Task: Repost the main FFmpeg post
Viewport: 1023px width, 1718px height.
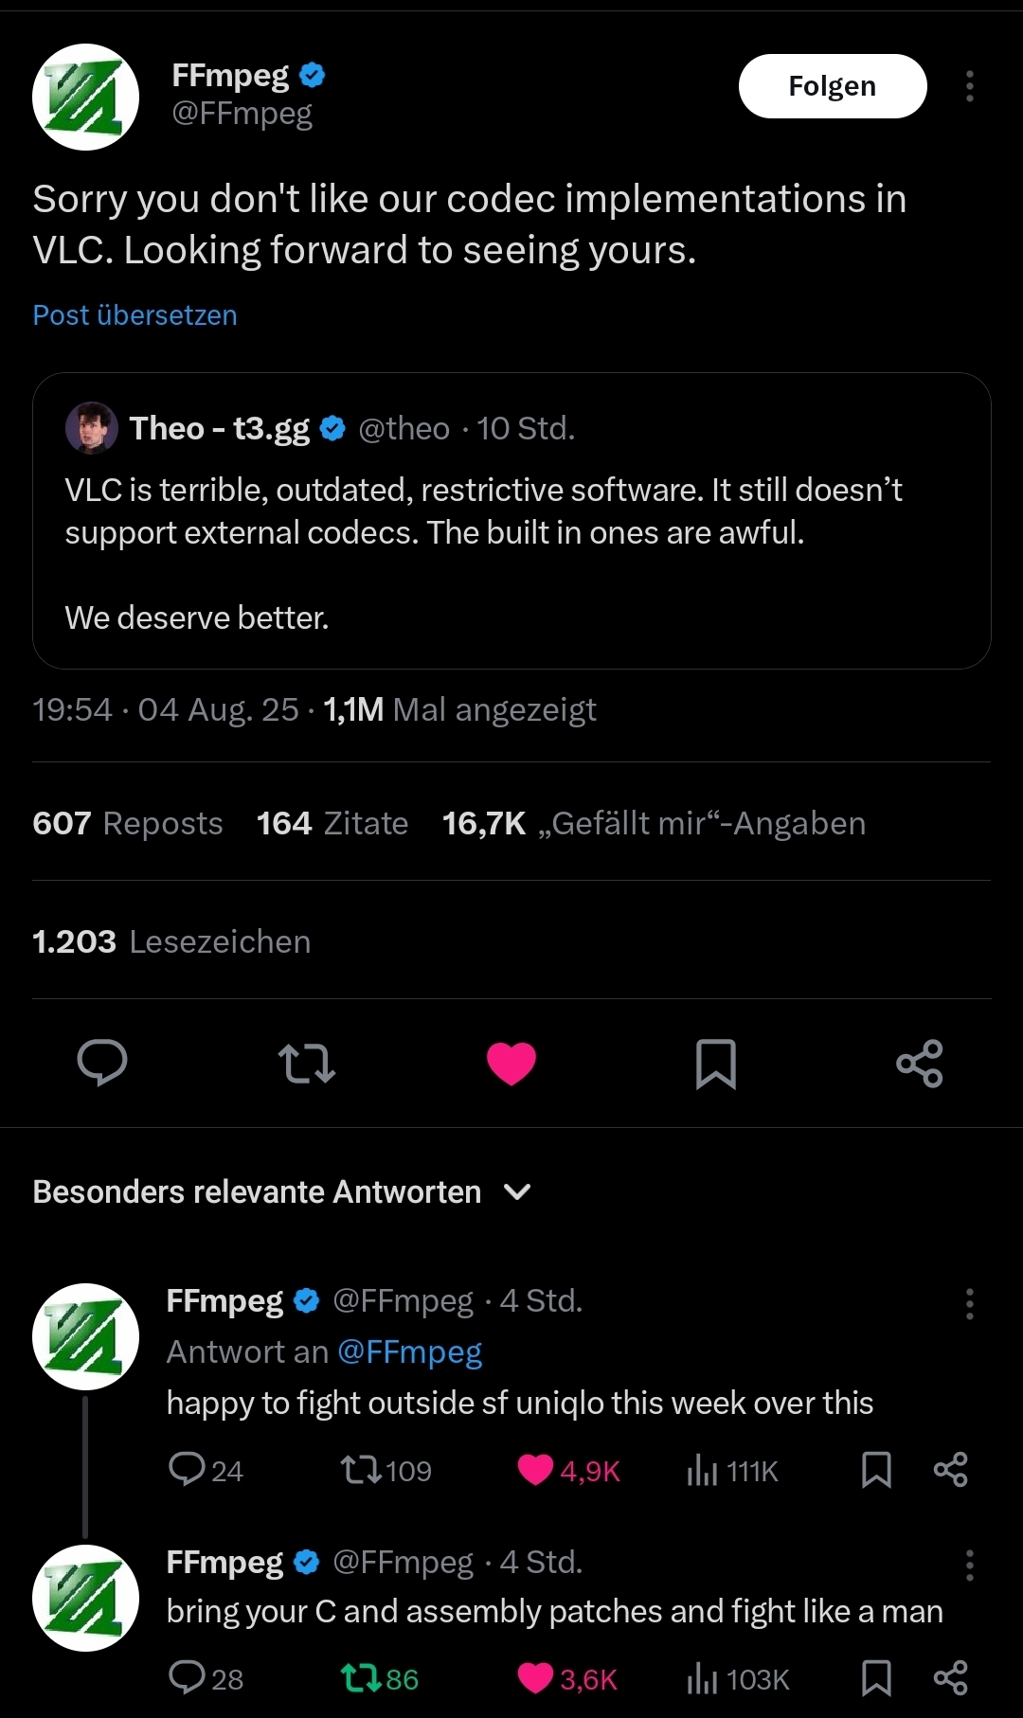Action: coord(307,1063)
